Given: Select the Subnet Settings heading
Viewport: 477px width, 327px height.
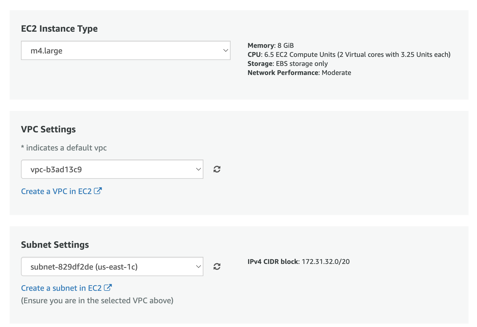Looking at the screenshot, I should coord(55,245).
